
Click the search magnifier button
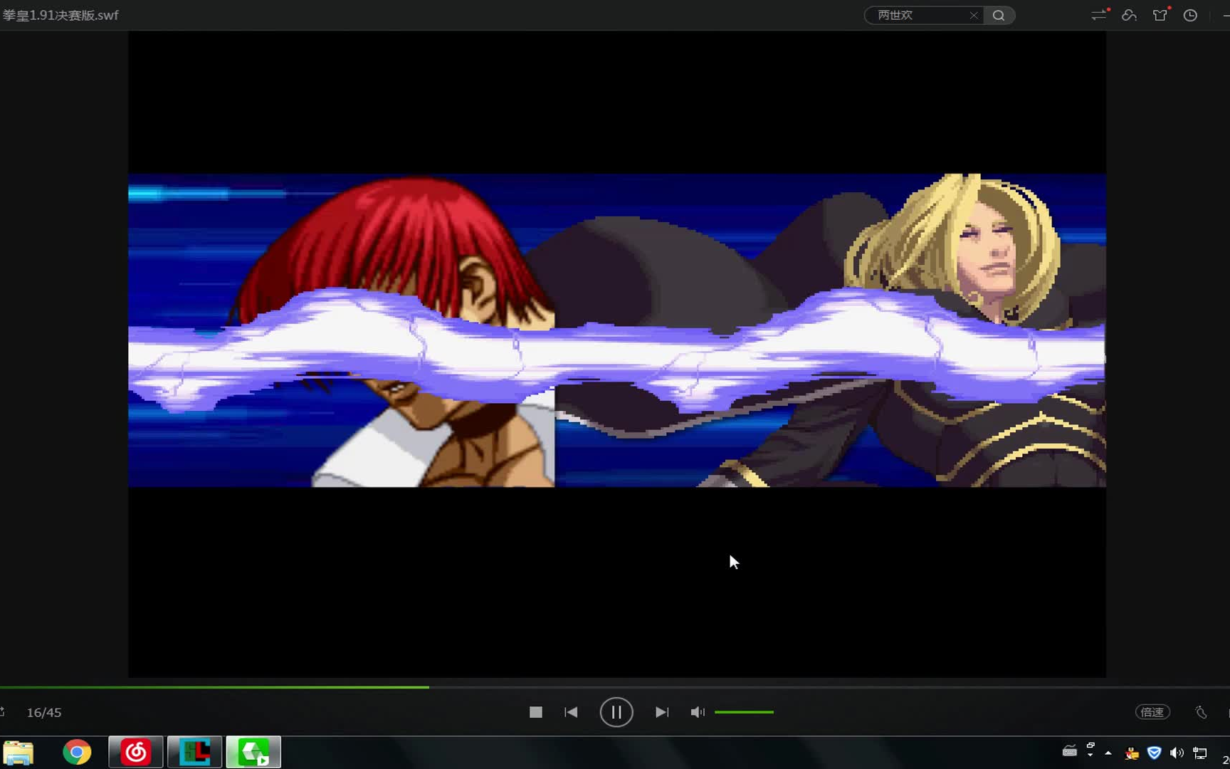[999, 15]
